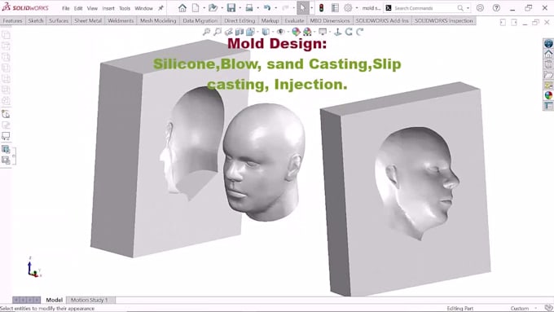Viewport: 554px width, 312px height.
Task: Switch to the Mesh Modeling tab
Action: [158, 21]
